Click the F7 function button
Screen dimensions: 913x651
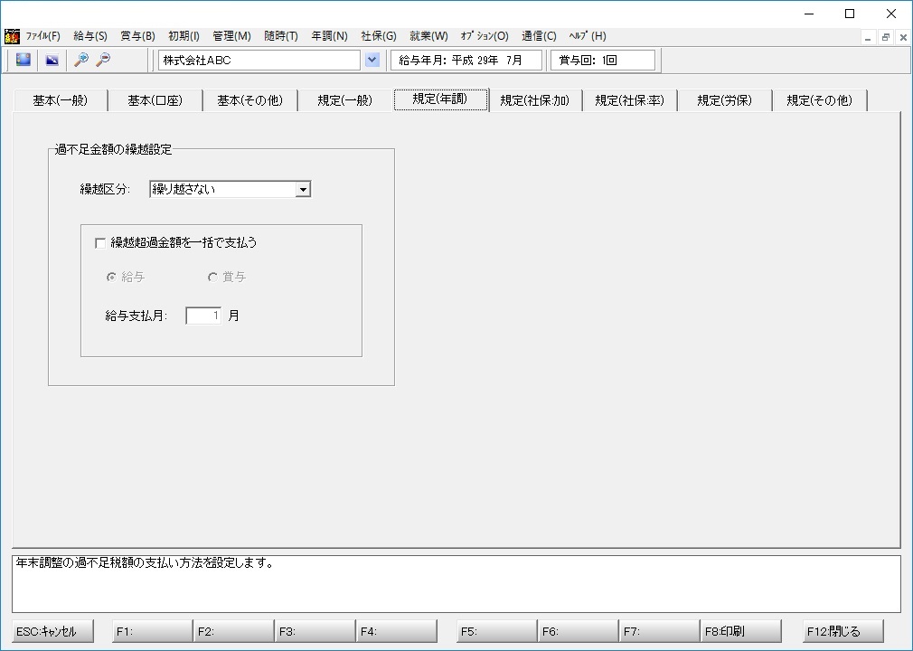(660, 631)
